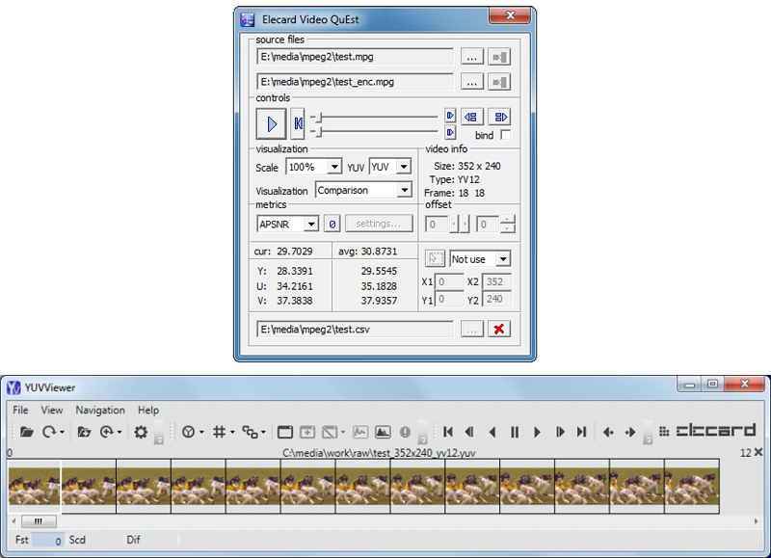Click the linked squares icon
The image size is (771, 558).
tap(251, 432)
